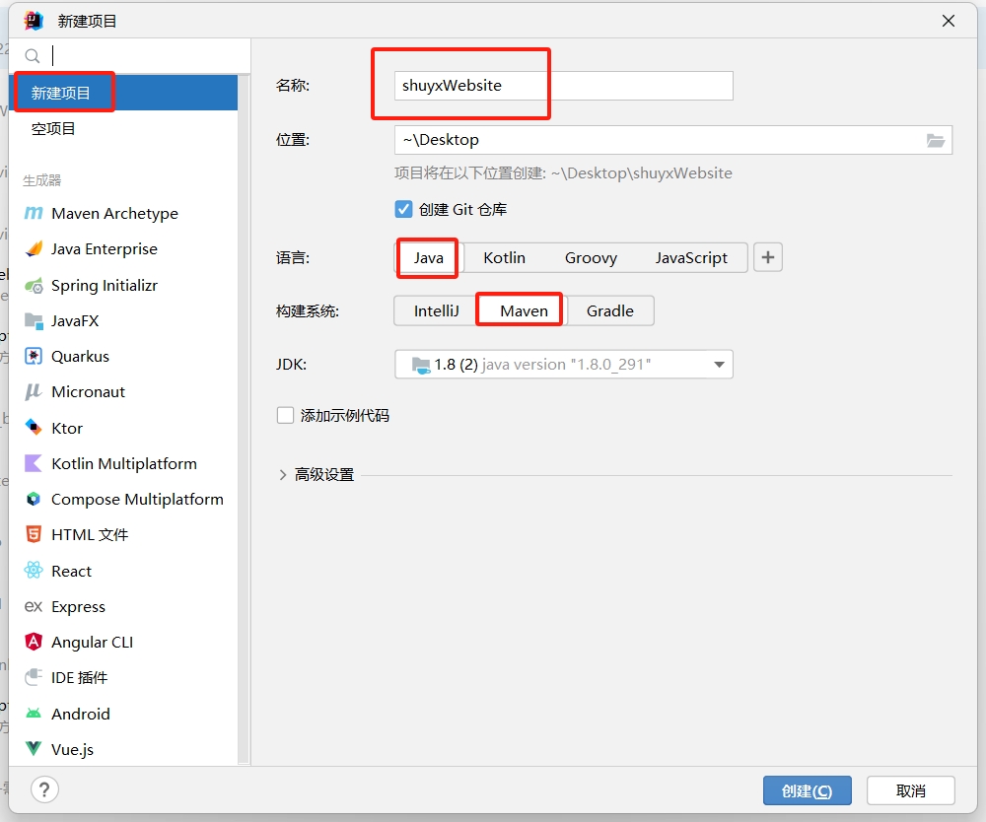This screenshot has height=822, width=986.
Task: Choose IntelliJ build system
Action: click(437, 311)
